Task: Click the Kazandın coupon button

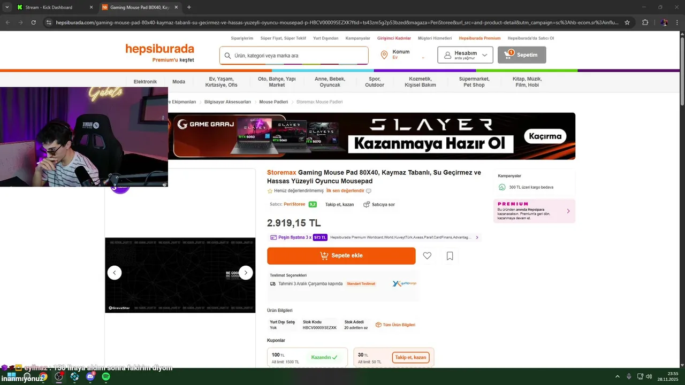Action: pos(325,357)
